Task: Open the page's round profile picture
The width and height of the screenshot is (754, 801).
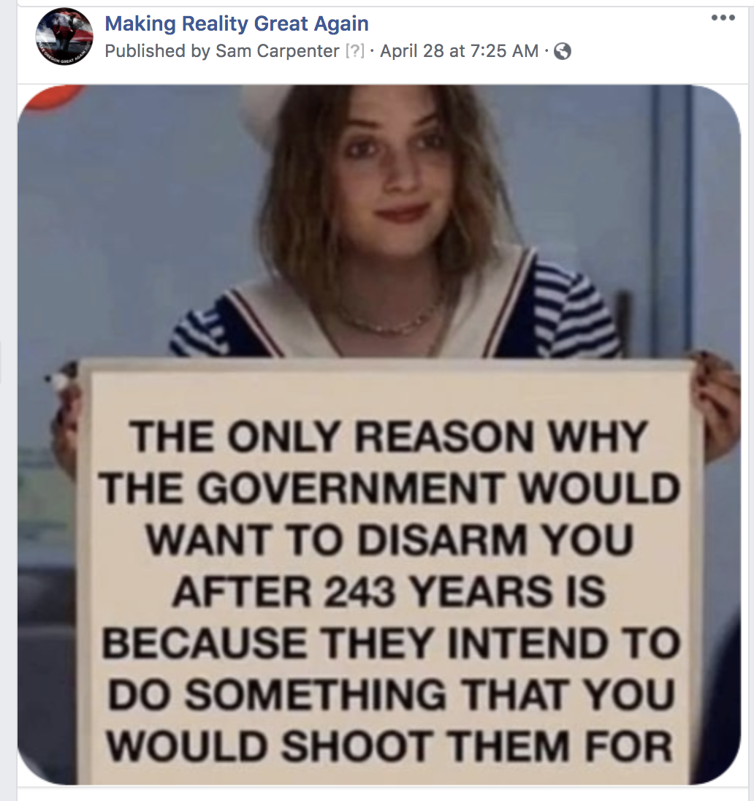Action: tap(64, 37)
